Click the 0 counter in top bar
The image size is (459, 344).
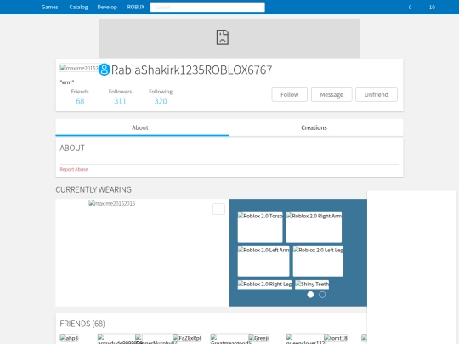click(410, 8)
